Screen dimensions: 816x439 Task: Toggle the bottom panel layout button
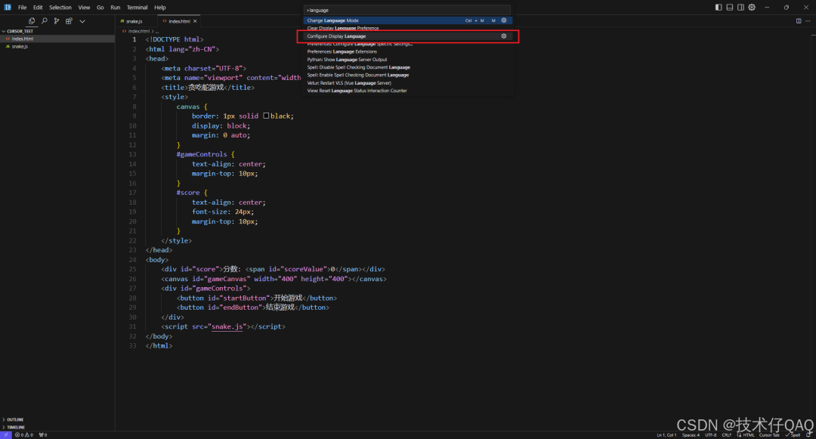[x=730, y=8]
